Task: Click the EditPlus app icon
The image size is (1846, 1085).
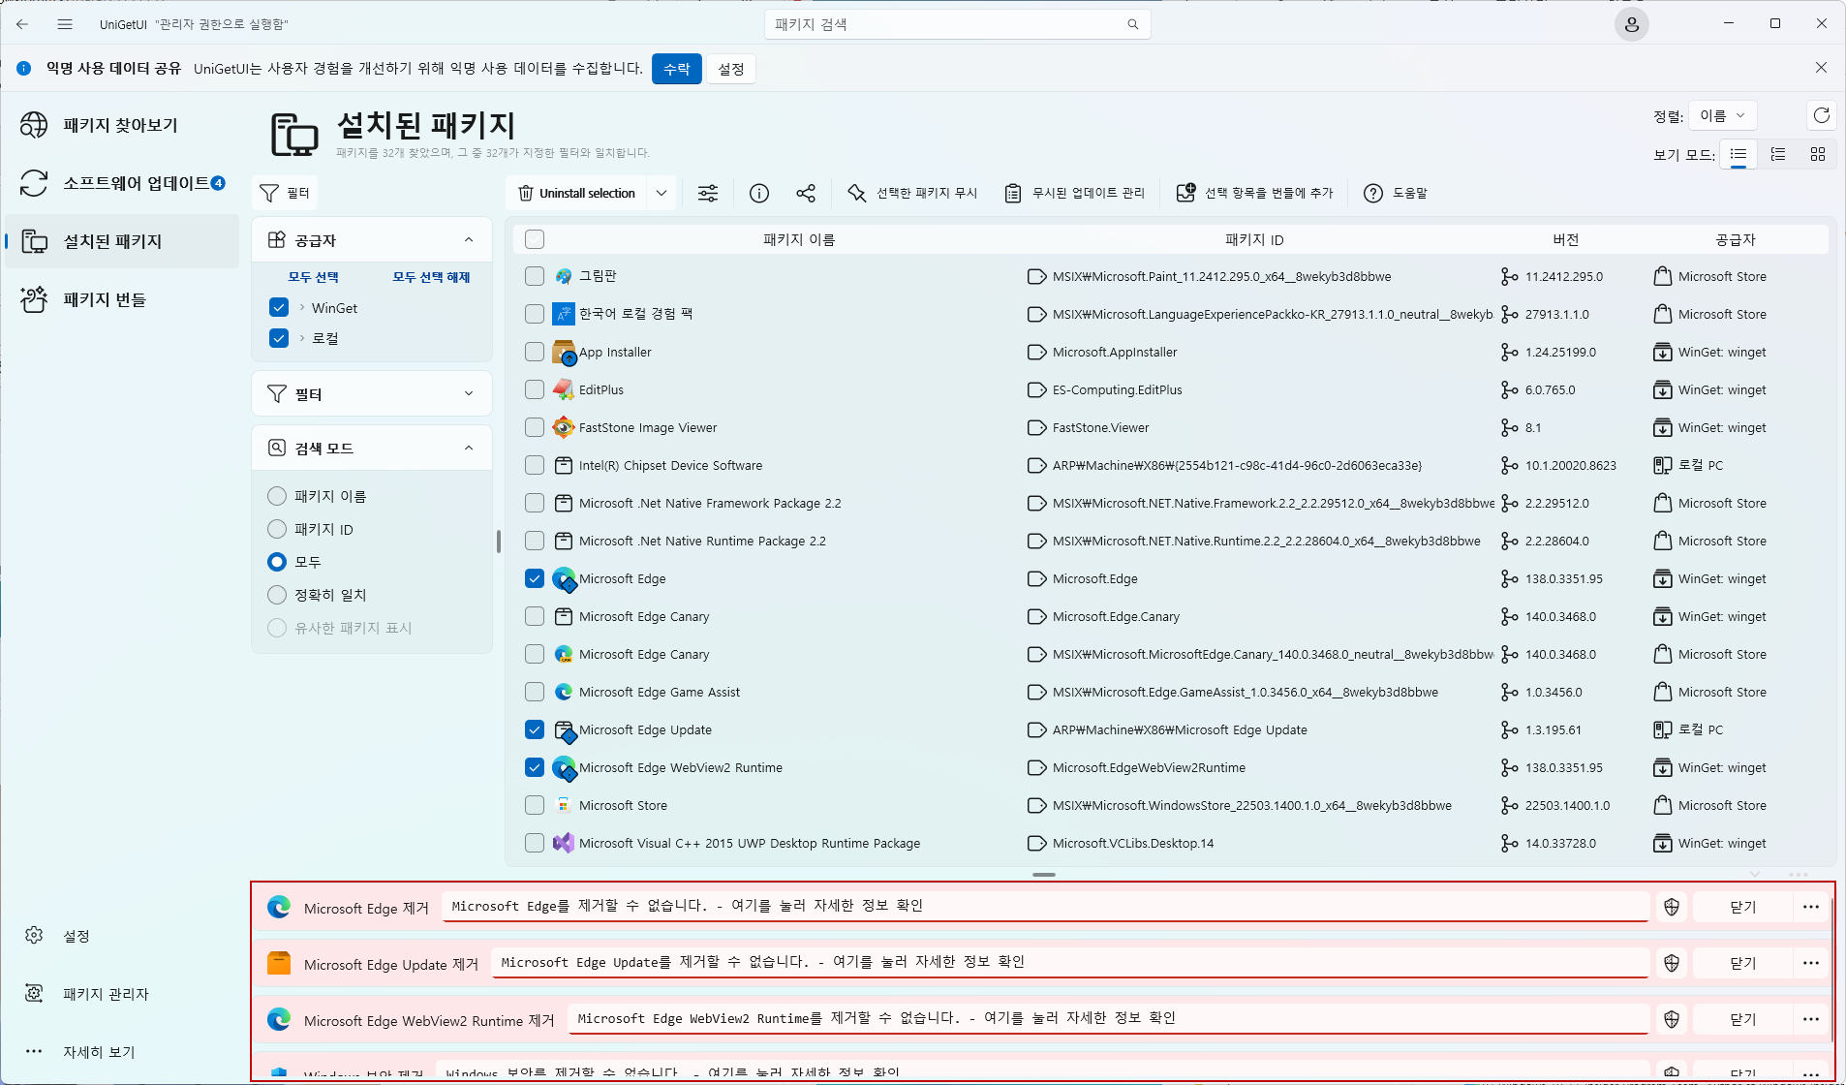Action: pyautogui.click(x=564, y=389)
